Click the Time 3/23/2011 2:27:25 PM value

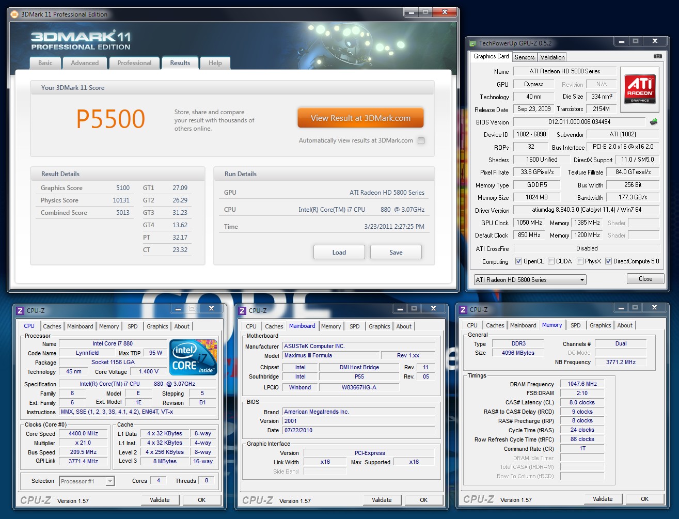[x=394, y=227]
